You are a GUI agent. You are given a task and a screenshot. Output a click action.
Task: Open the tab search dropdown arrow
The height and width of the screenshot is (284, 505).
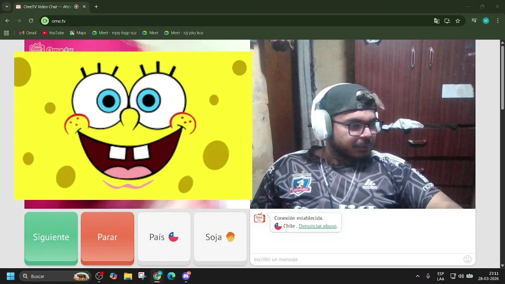[x=7, y=7]
